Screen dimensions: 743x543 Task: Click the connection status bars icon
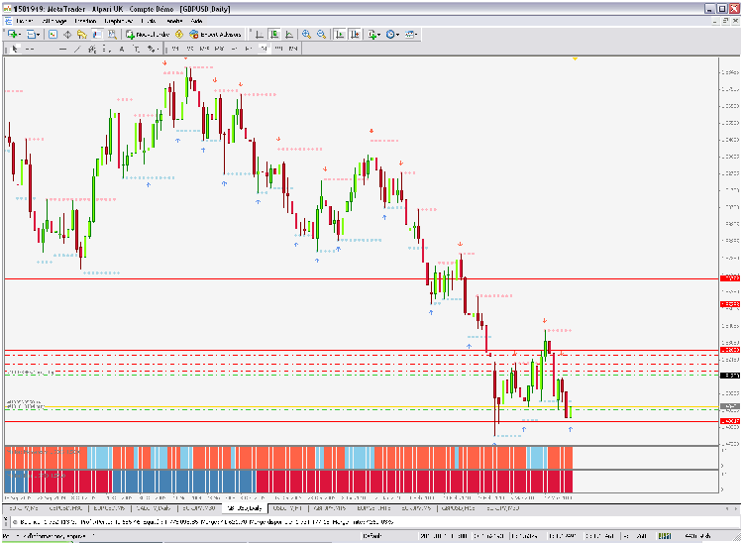[x=664, y=536]
